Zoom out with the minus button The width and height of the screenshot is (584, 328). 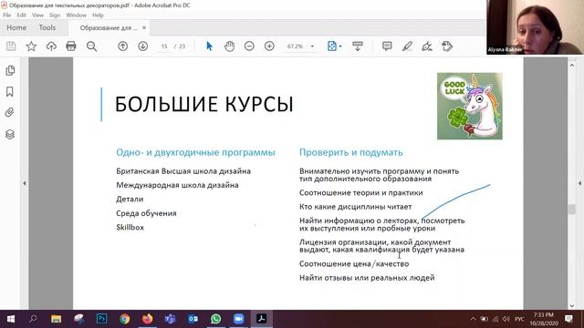tap(249, 46)
